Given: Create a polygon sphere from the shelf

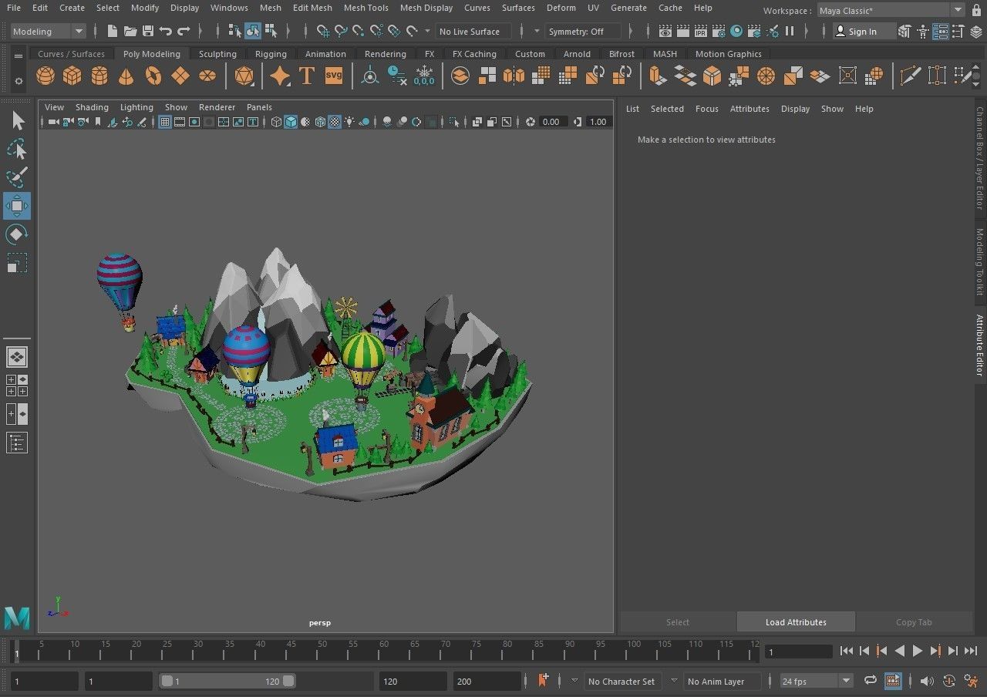Looking at the screenshot, I should click(x=45, y=76).
